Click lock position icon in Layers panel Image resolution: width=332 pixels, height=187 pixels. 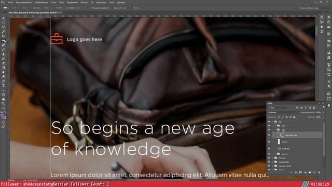coord(286,117)
